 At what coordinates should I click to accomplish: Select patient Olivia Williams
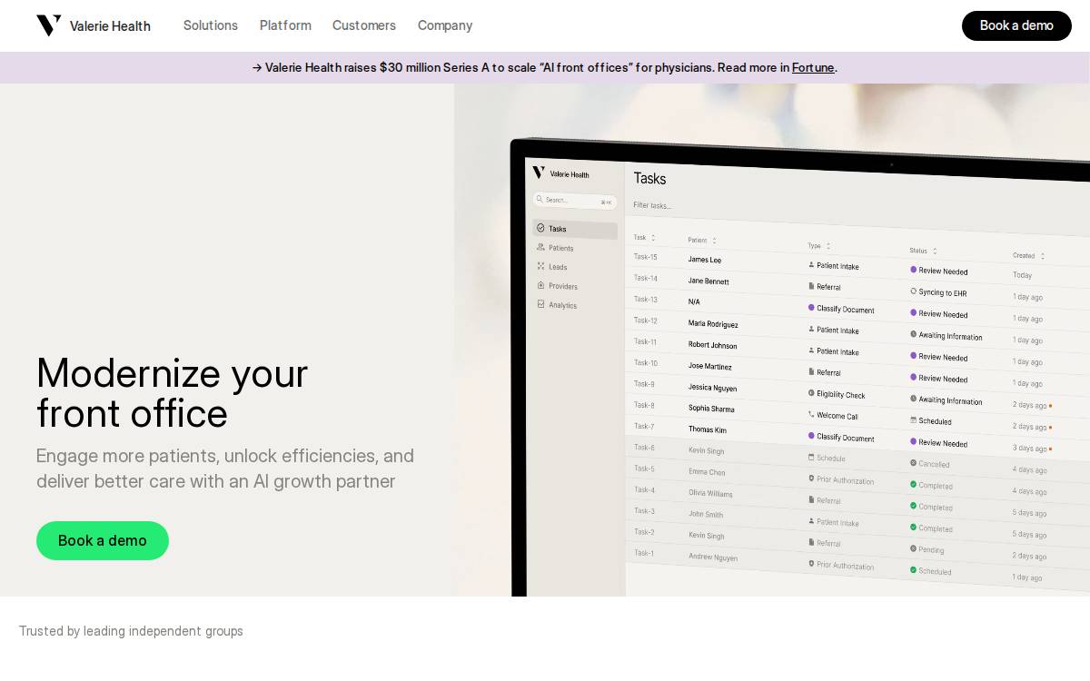[x=710, y=493]
